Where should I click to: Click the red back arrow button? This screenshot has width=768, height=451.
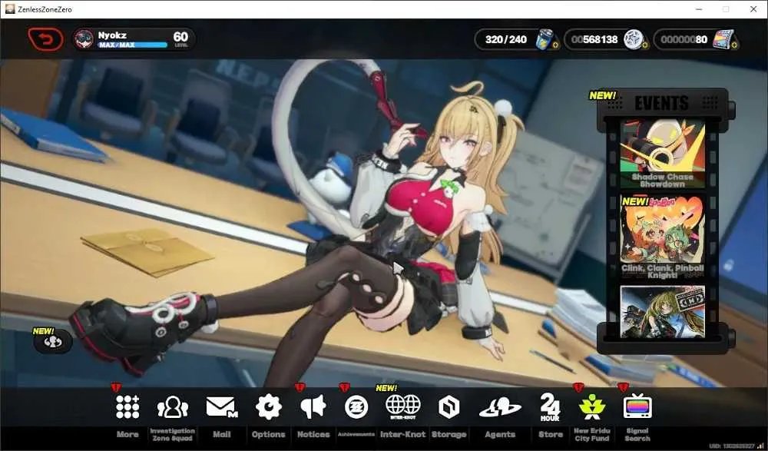point(45,39)
